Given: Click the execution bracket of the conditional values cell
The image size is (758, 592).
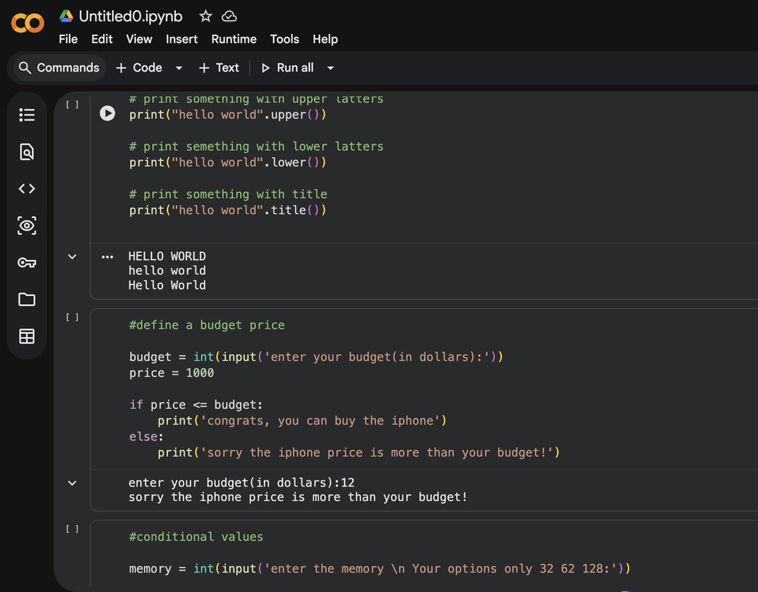Looking at the screenshot, I should 73,529.
